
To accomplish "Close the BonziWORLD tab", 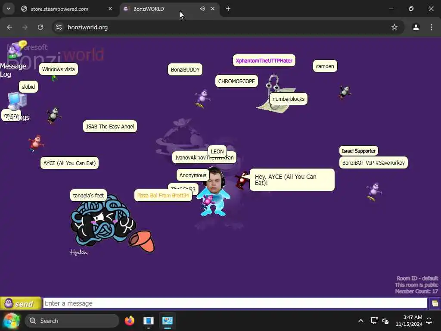I will click(x=213, y=9).
